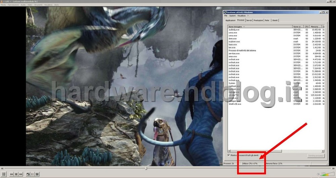Image resolution: width=336 pixels, height=178 pixels.
Task: Open Task Manager Visualizza menu
Action: (x=241, y=16)
